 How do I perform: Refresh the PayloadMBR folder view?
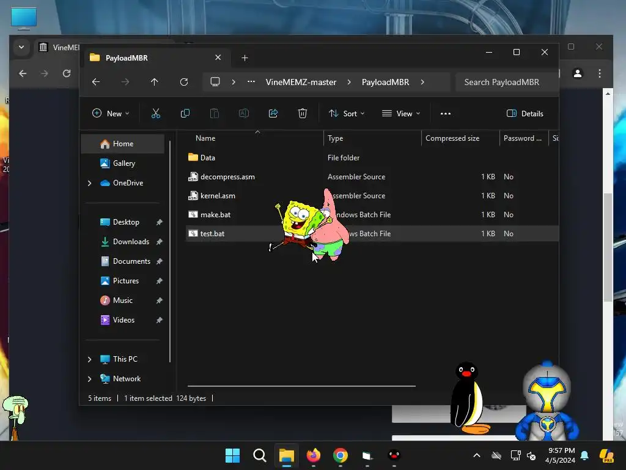pyautogui.click(x=184, y=82)
